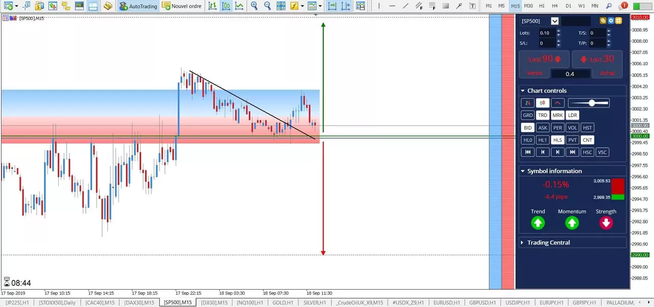Open the SP500 symbol dropdown
The width and height of the screenshot is (654, 307).
(x=555, y=21)
